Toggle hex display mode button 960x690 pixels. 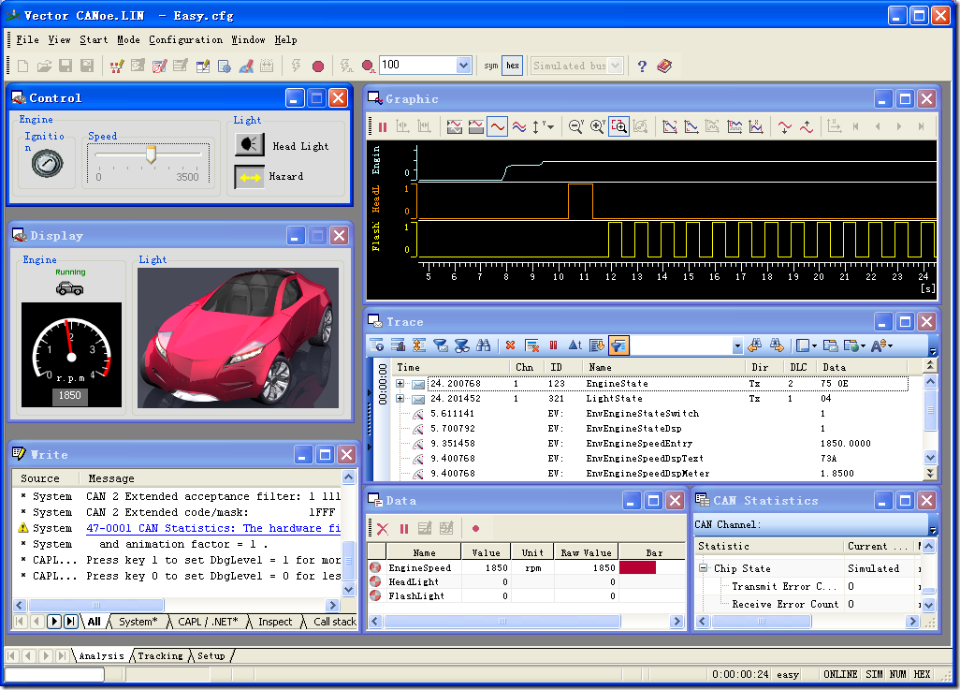[x=512, y=66]
